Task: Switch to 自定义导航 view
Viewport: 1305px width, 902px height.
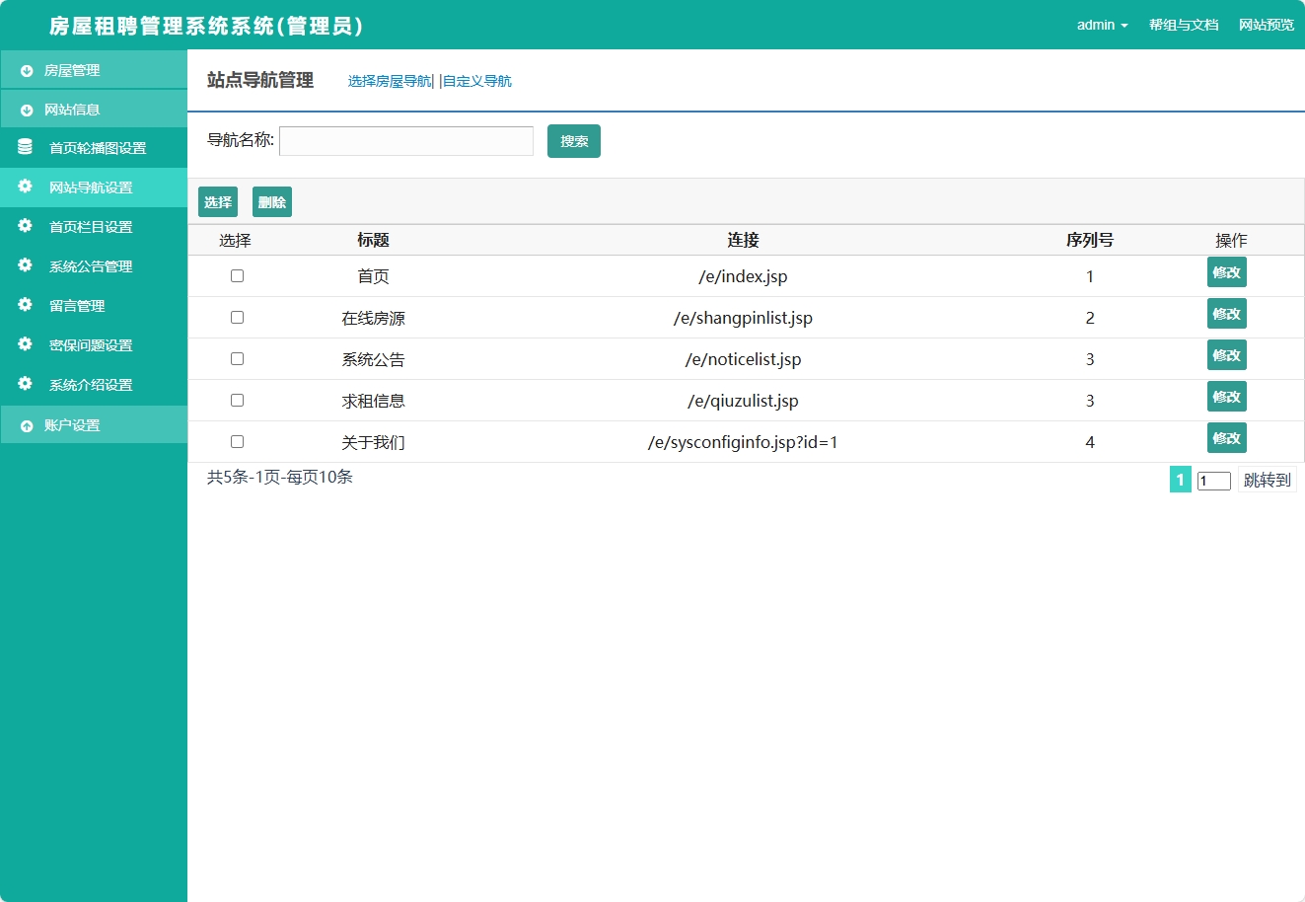Action: tap(476, 81)
